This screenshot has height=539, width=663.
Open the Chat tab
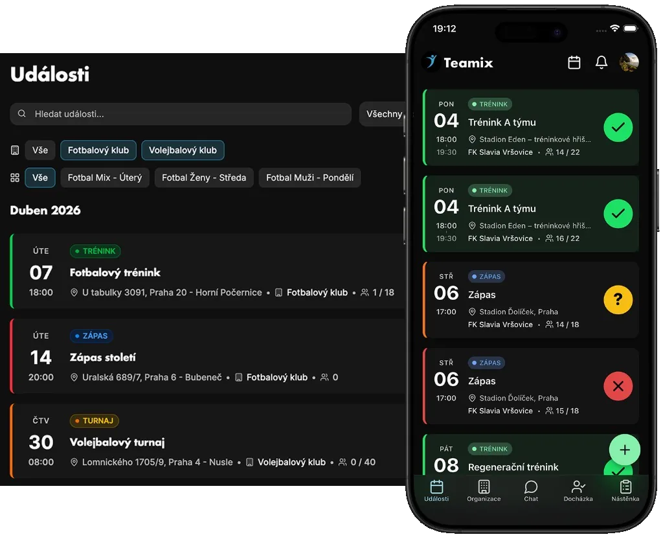531,491
